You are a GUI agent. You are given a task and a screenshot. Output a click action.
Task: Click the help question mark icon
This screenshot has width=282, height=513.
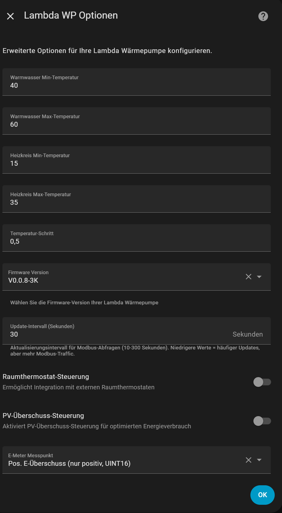pos(263,16)
